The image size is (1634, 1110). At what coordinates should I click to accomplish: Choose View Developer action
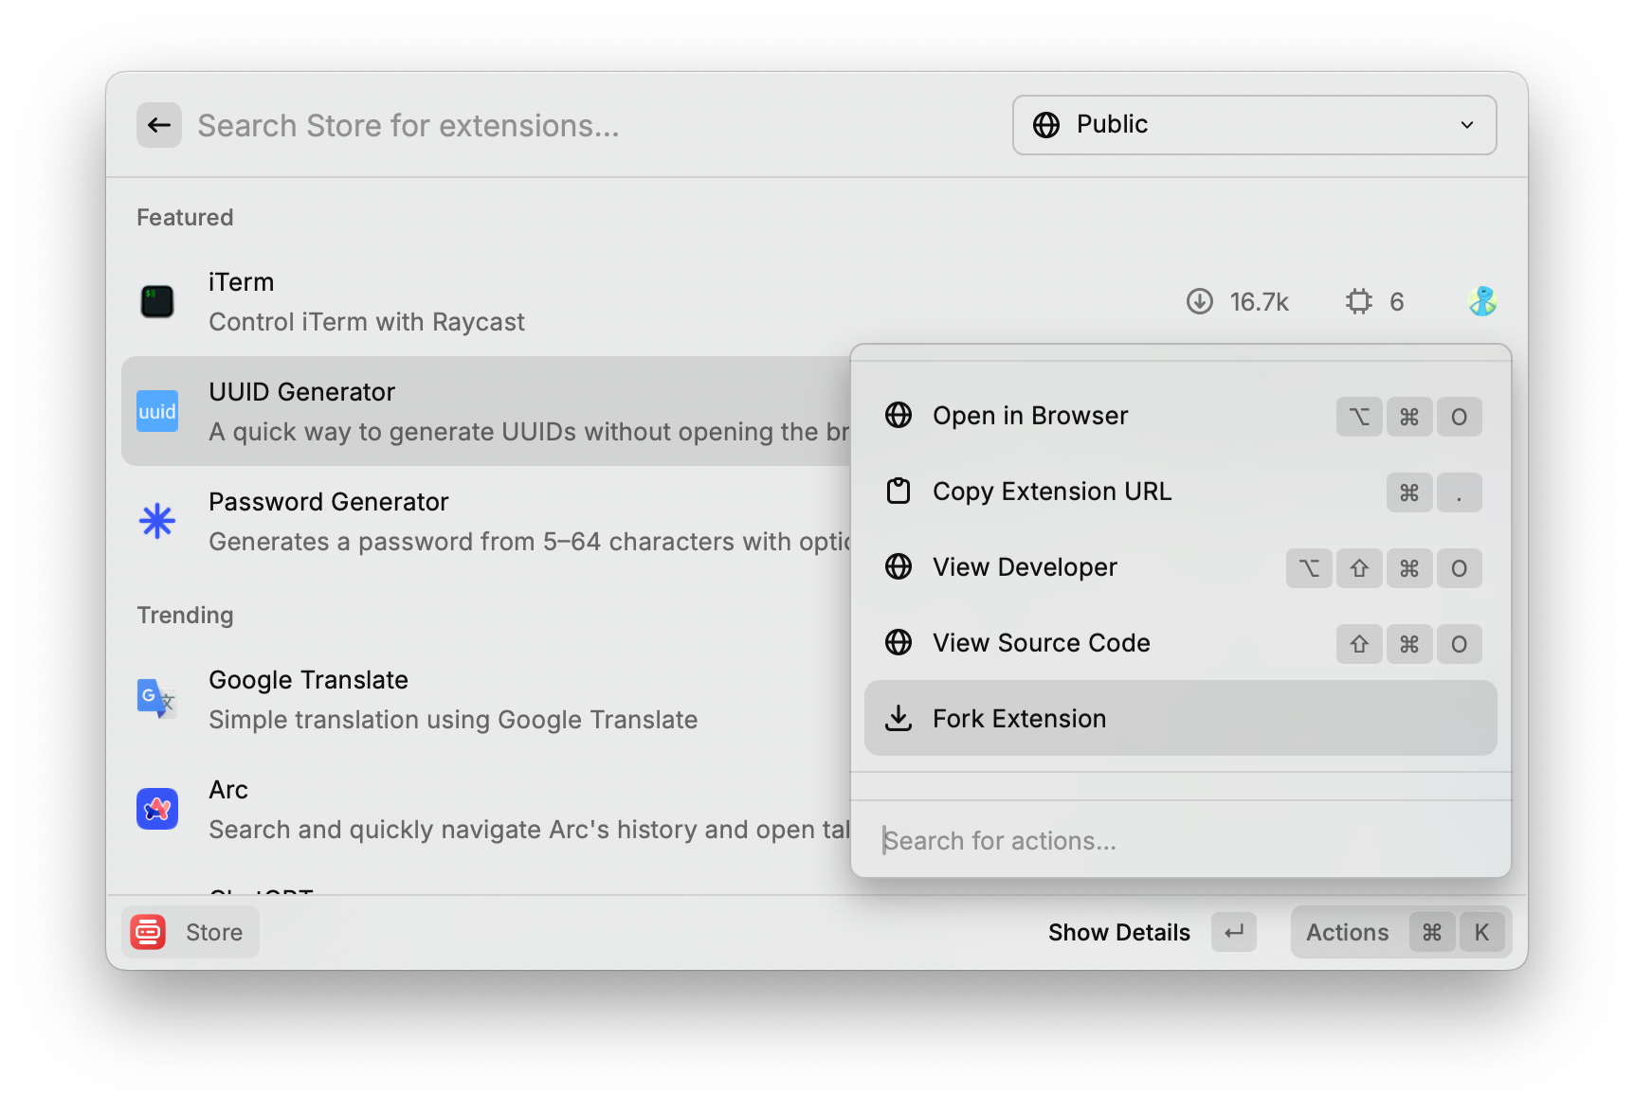(x=1181, y=566)
